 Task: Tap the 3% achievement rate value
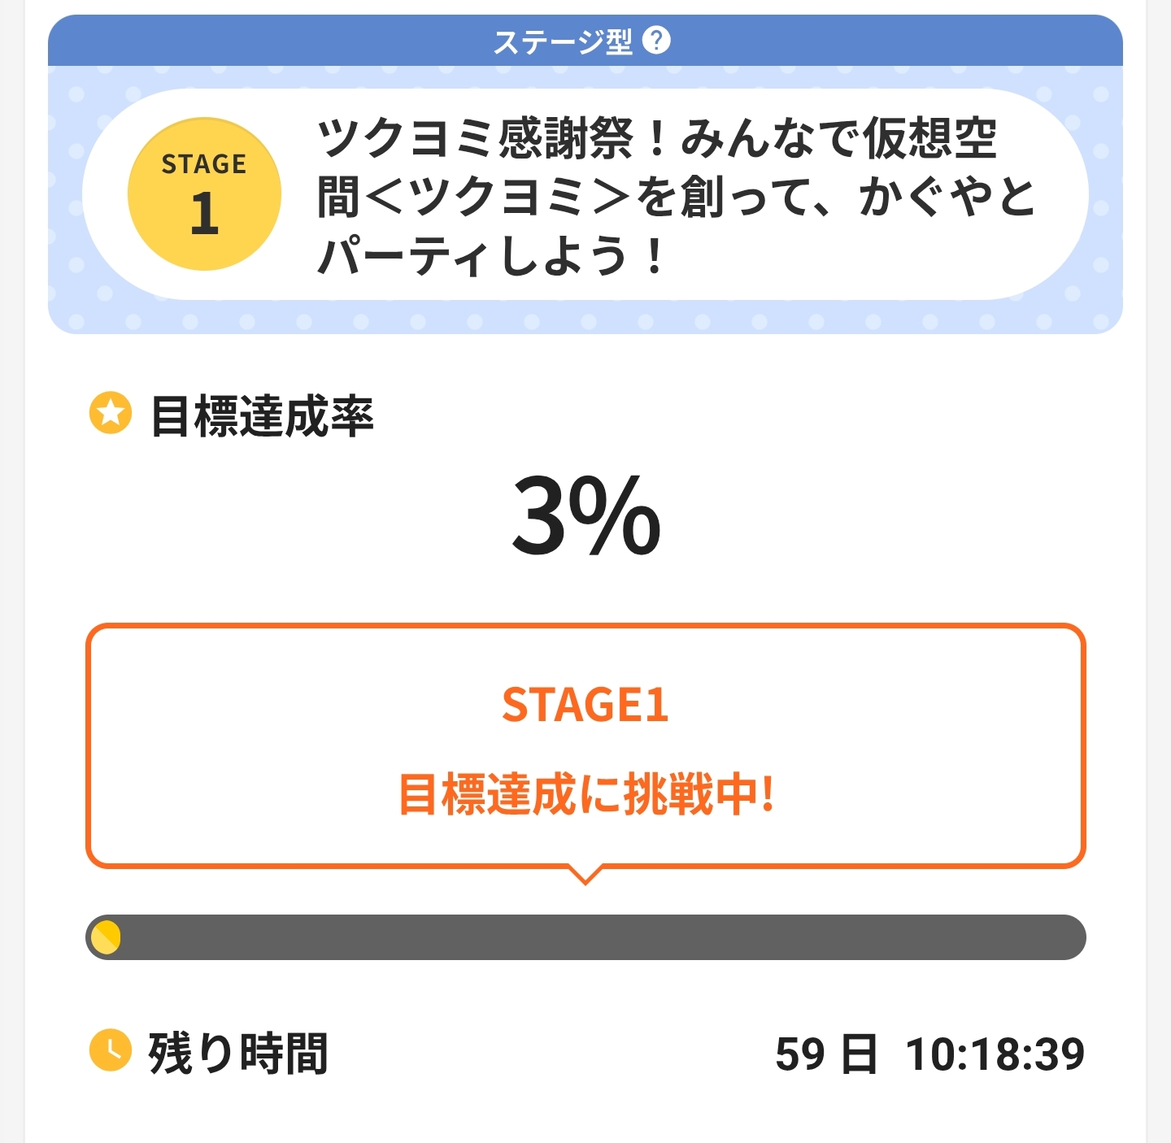click(x=585, y=517)
